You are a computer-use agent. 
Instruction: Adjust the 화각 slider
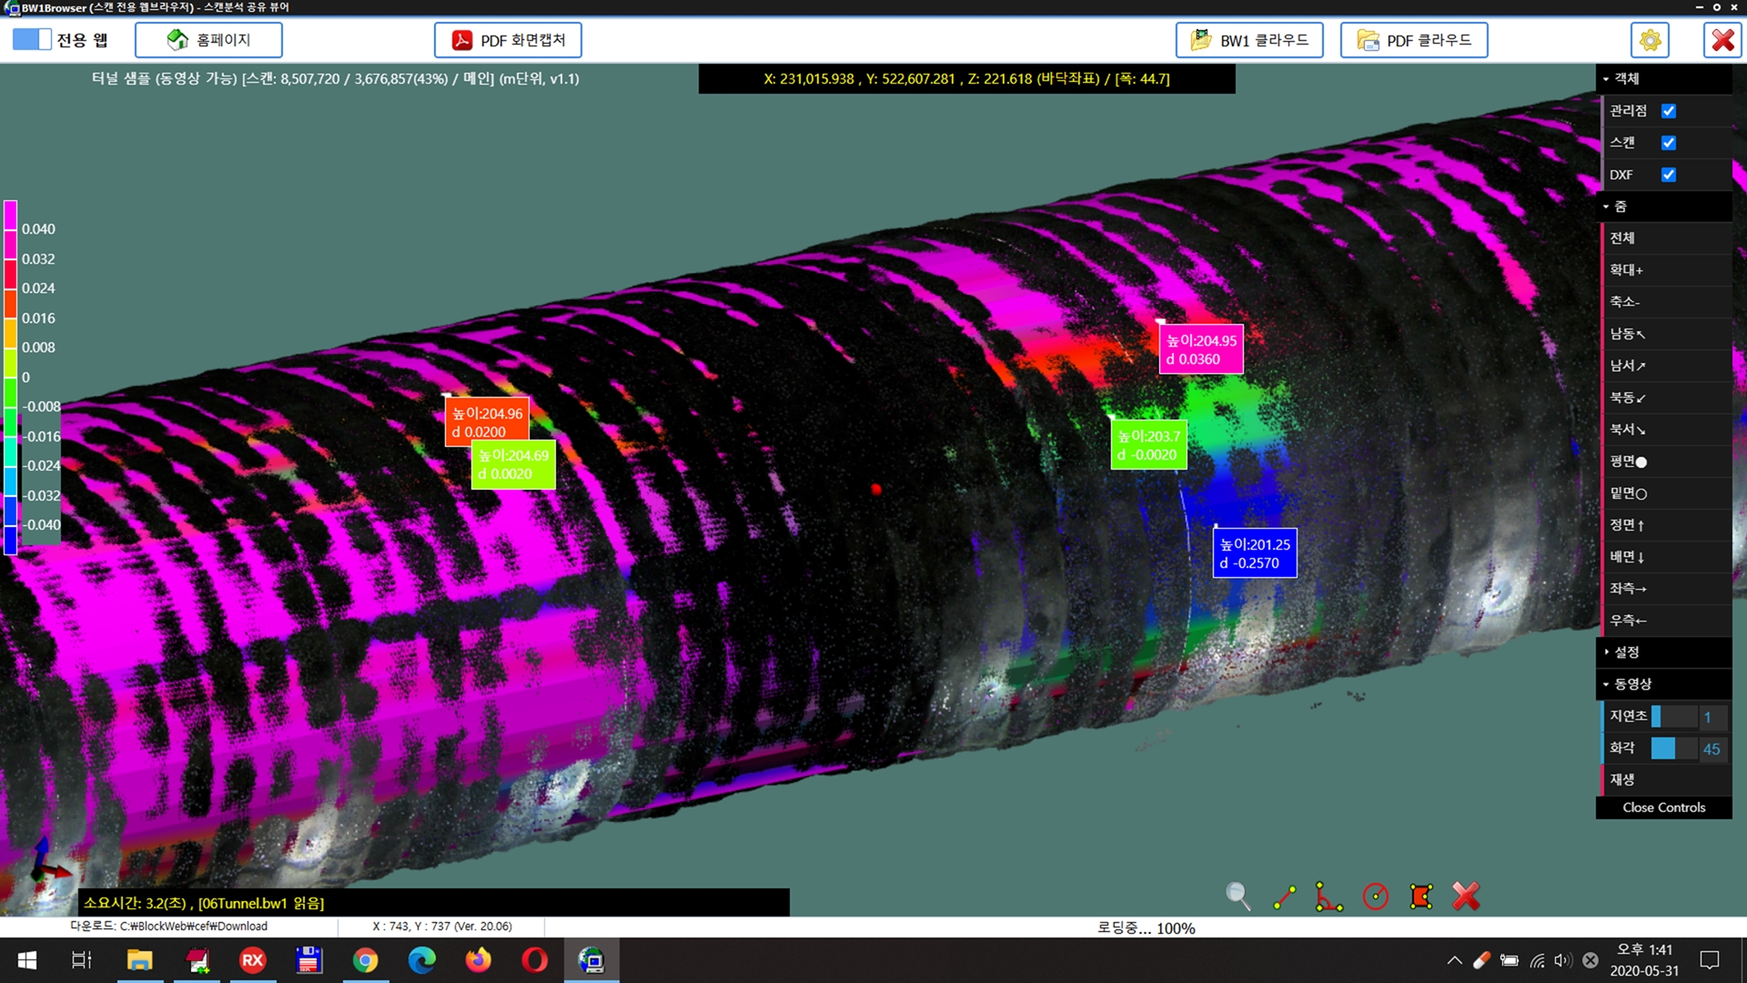click(x=1672, y=748)
